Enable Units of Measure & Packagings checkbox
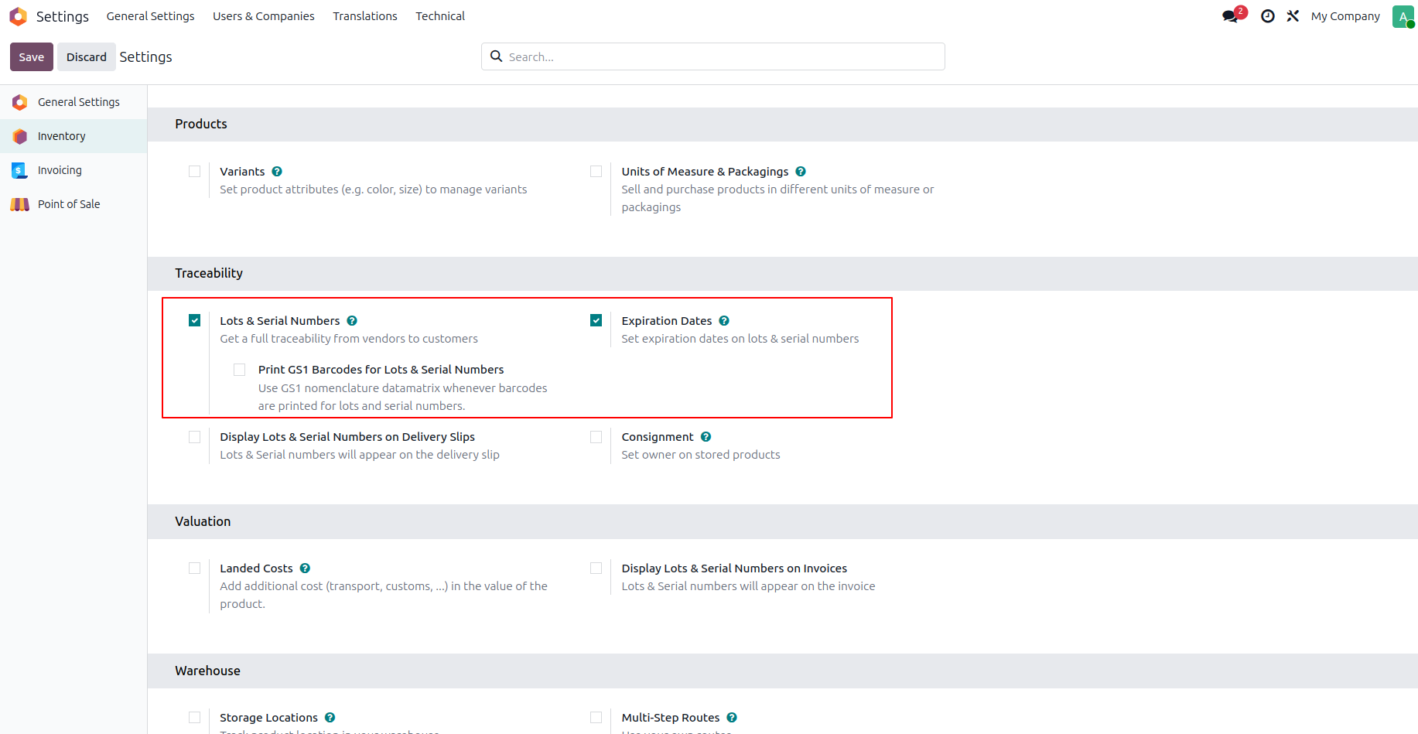Screen dimensions: 1418x734 pos(596,172)
